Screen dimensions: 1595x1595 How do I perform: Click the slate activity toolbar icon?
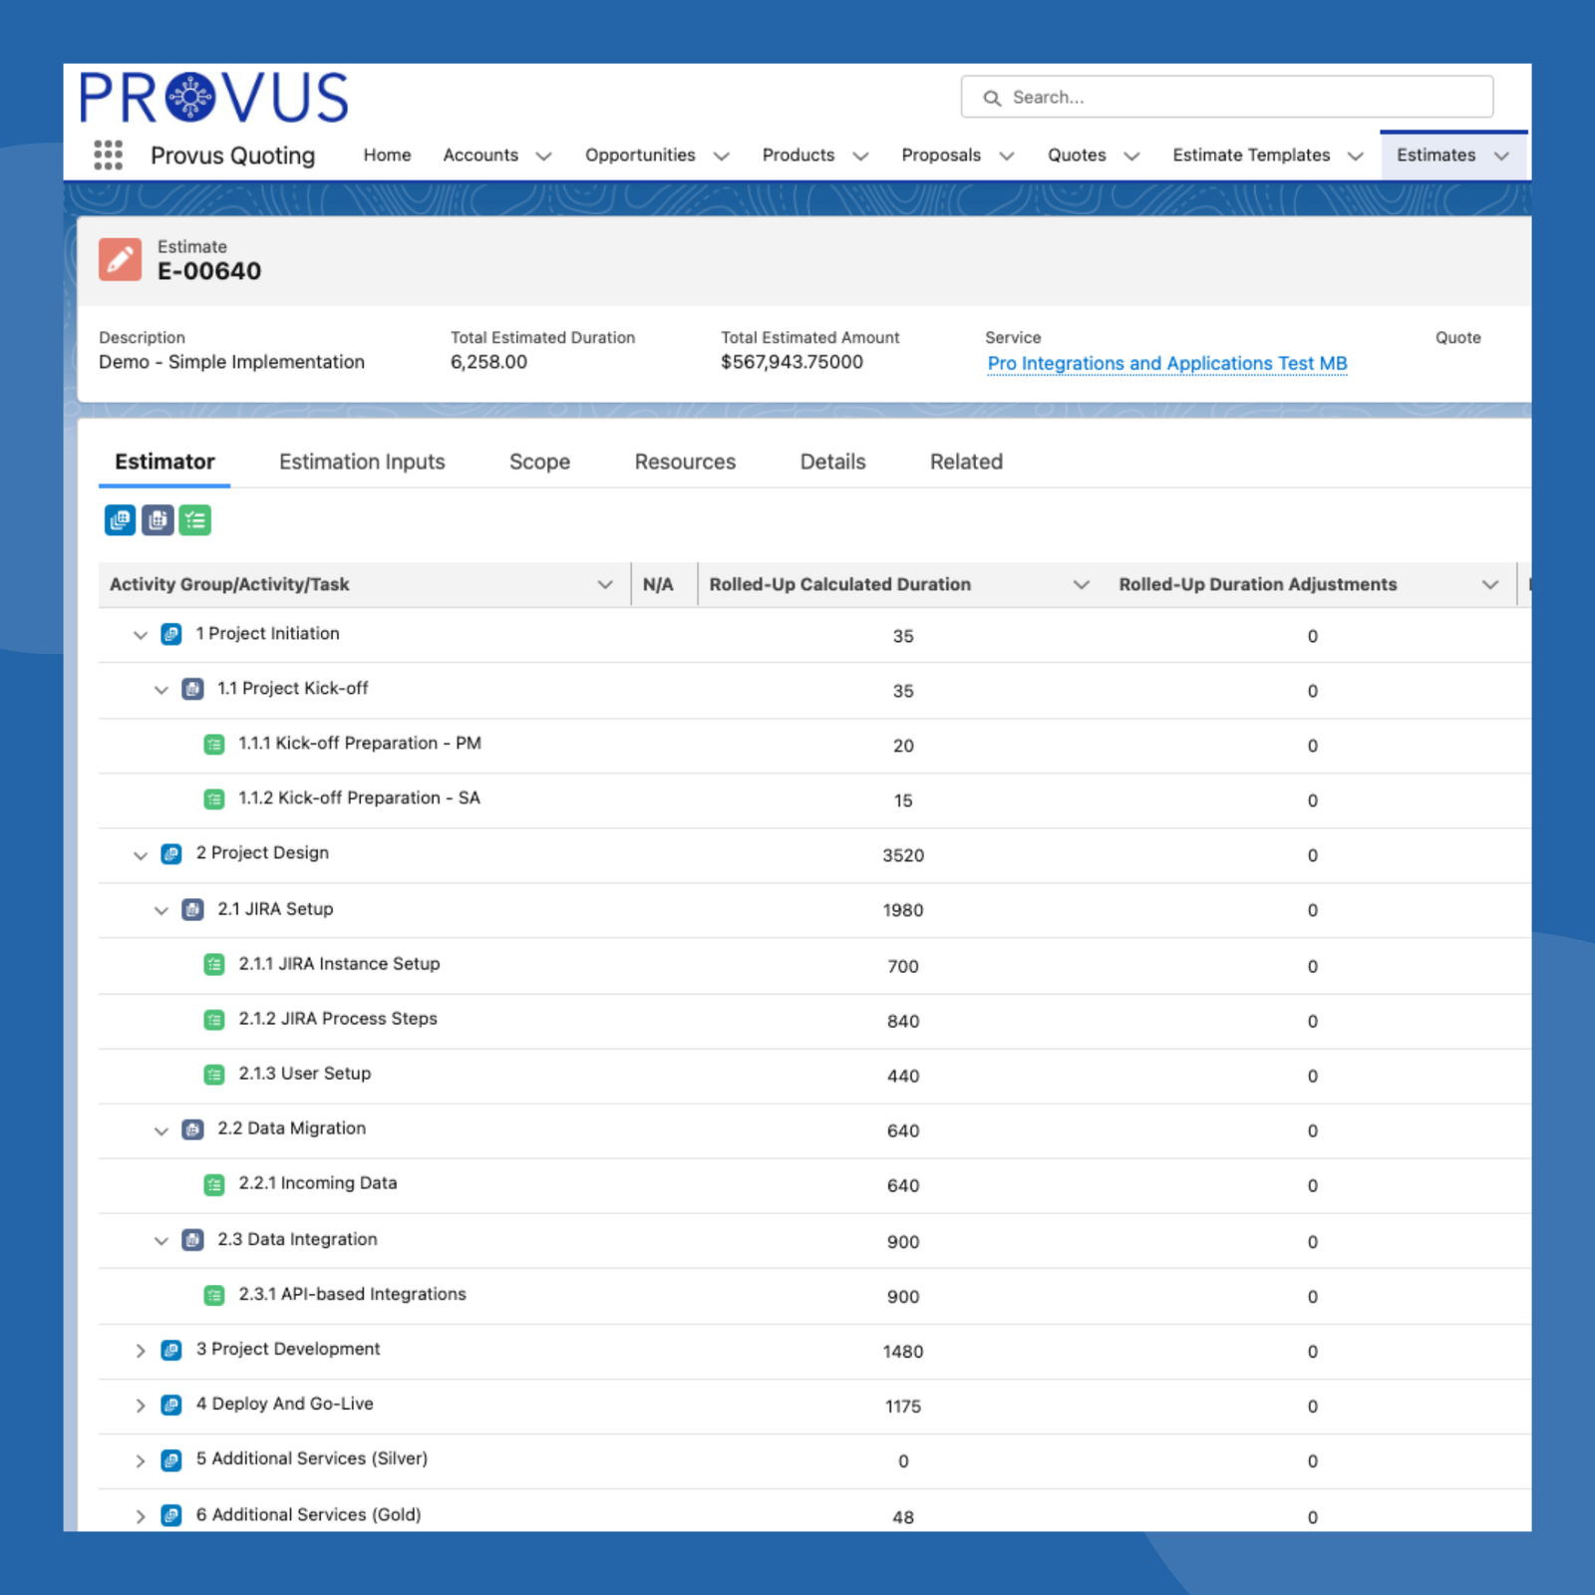pos(158,519)
